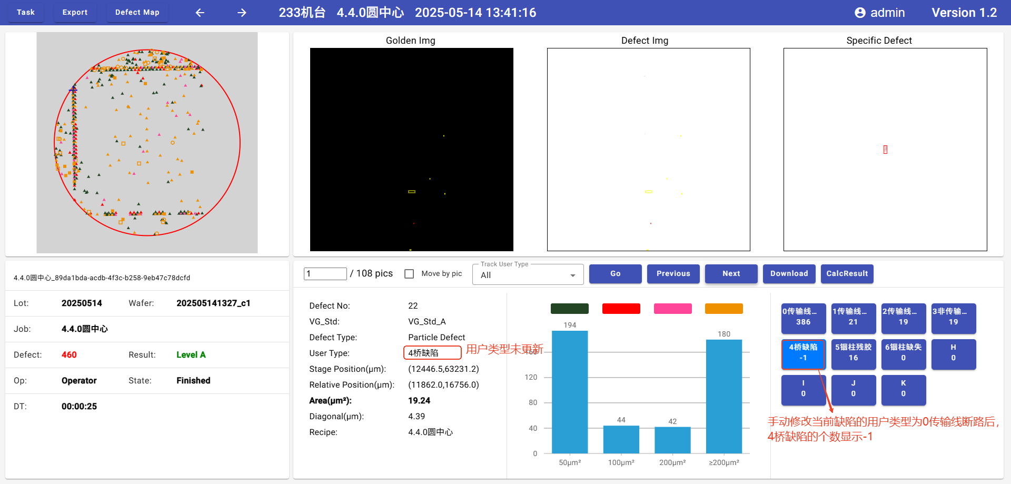Toggle the Move by pic checkbox
The width and height of the screenshot is (1011, 484).
pos(409,274)
